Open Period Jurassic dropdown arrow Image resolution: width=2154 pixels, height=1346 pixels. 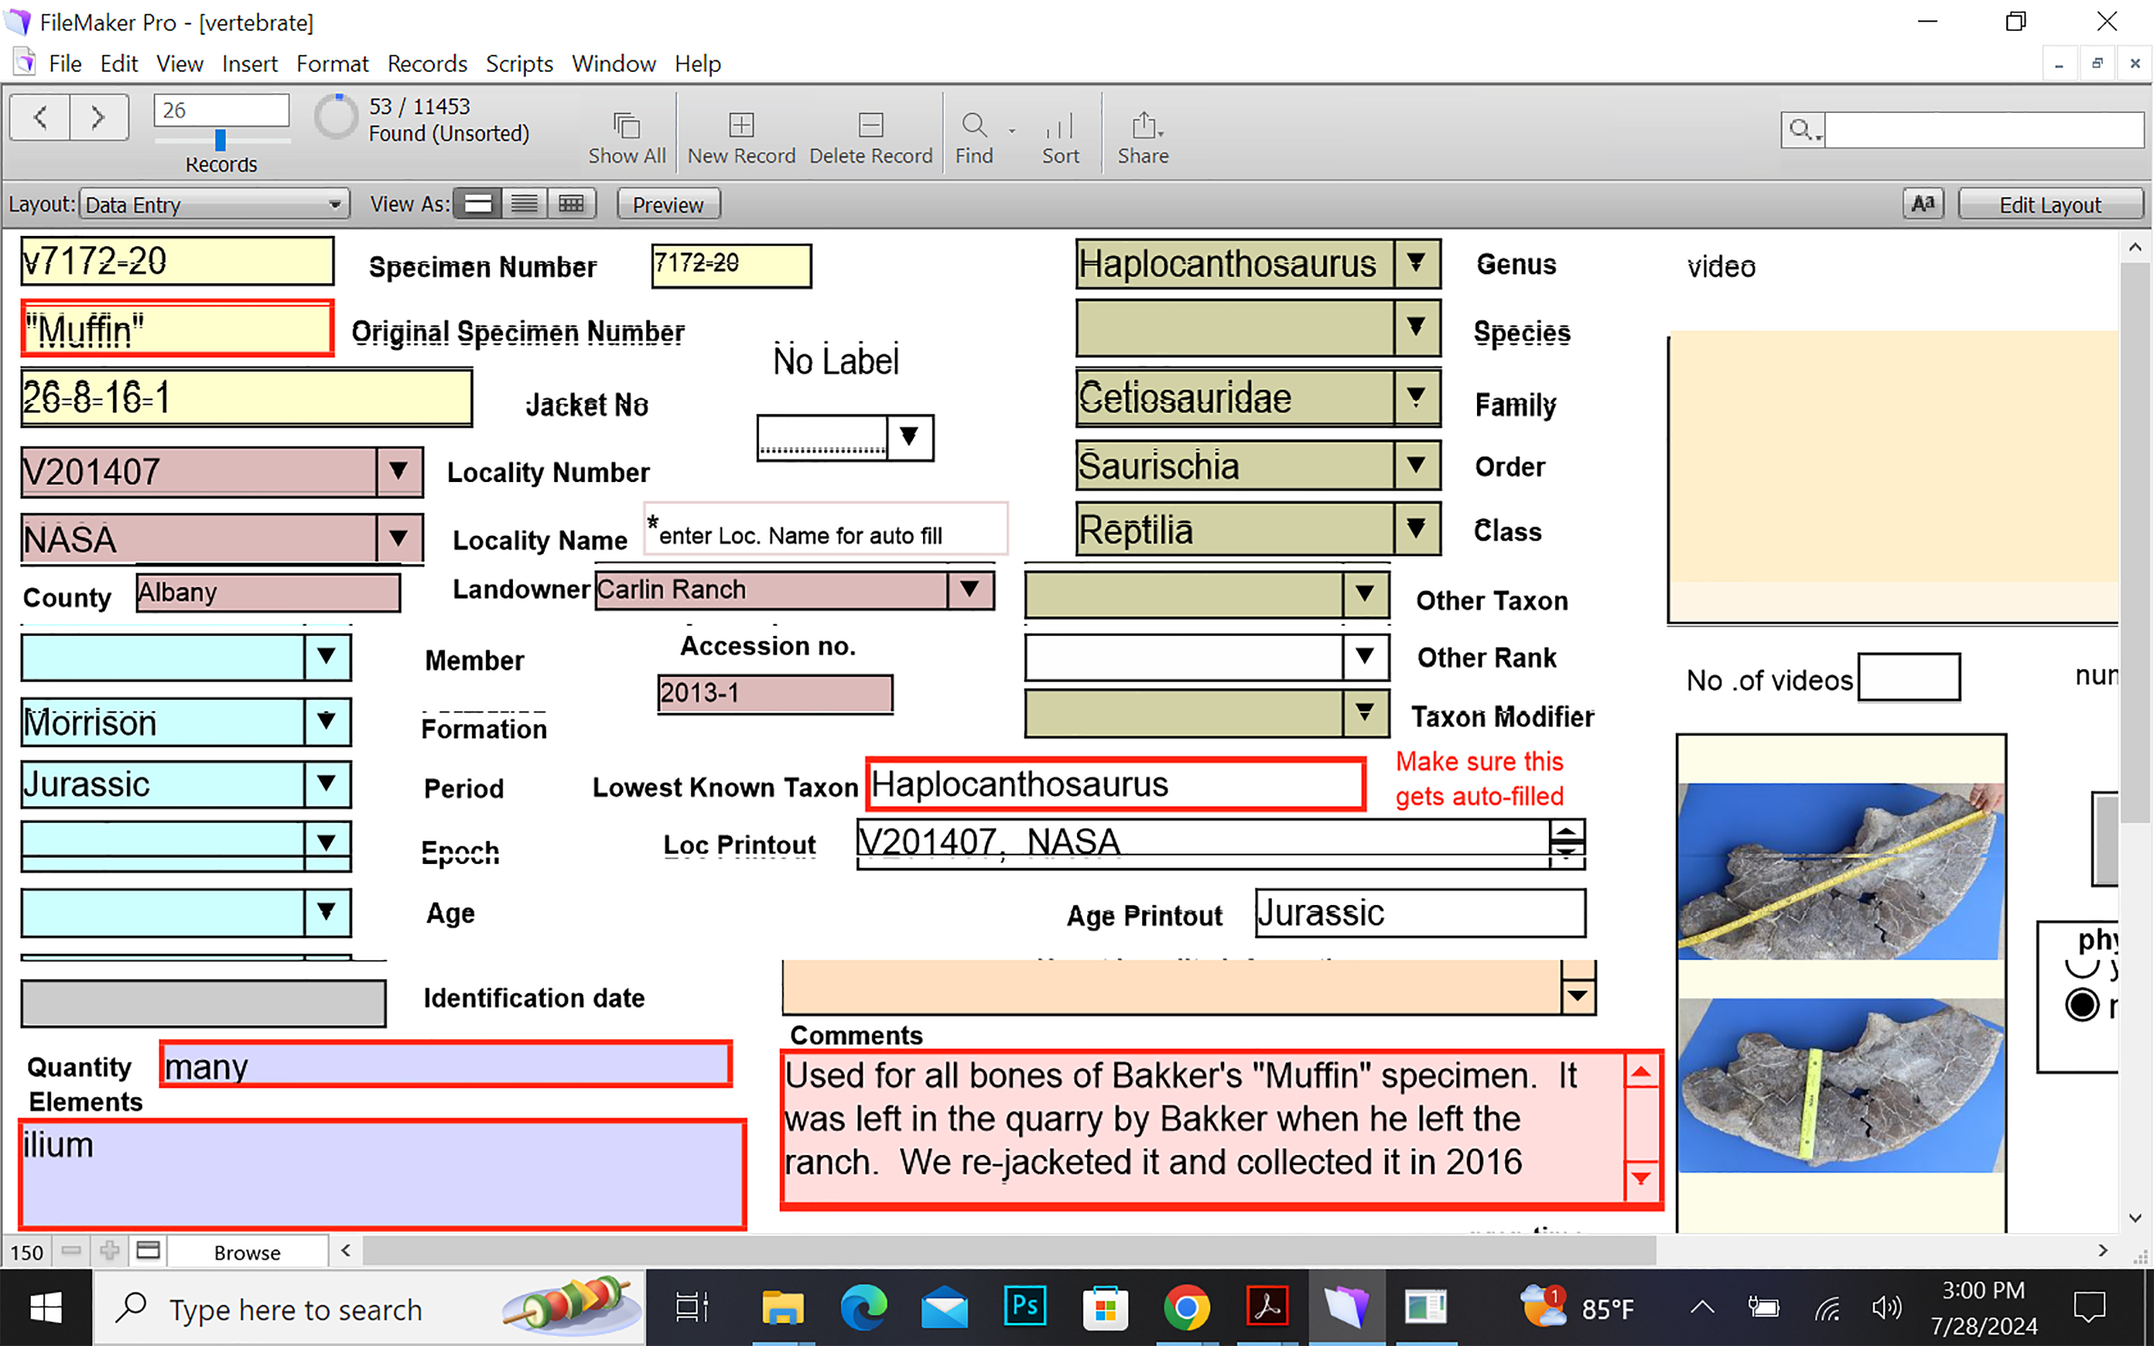click(x=326, y=784)
